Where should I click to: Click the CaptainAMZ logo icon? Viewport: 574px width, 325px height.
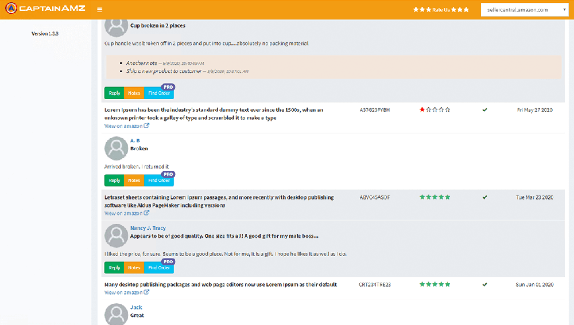12,9
